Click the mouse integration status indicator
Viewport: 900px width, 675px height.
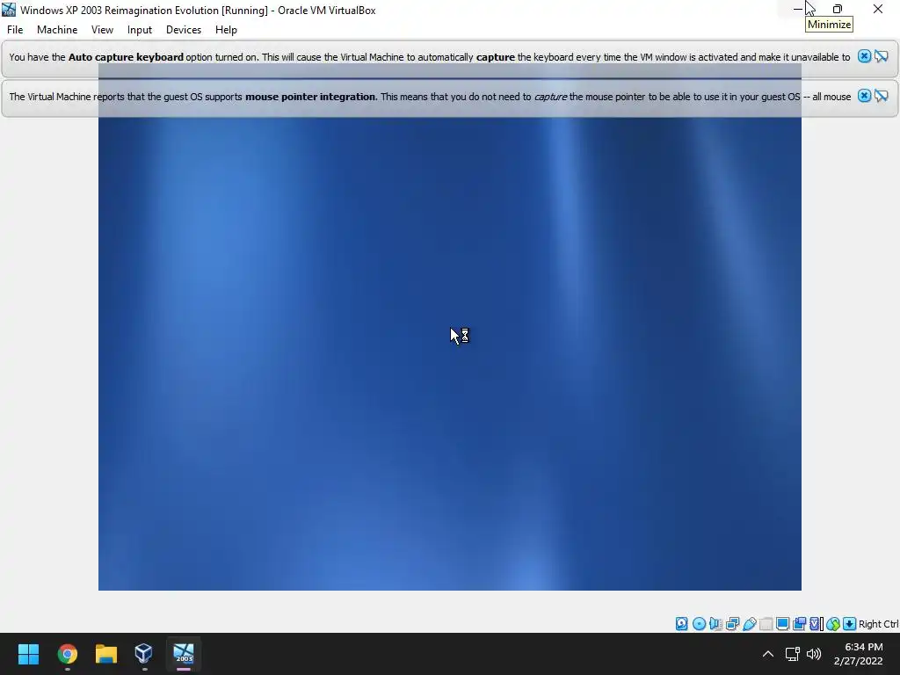tap(833, 623)
